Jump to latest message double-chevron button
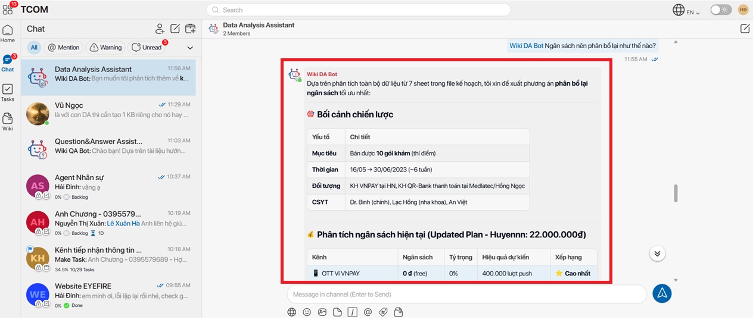This screenshot has width=753, height=326. click(x=657, y=253)
